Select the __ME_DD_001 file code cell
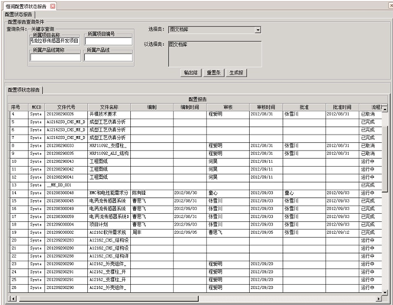Viewport: 393px width, 305px height. click(x=66, y=185)
